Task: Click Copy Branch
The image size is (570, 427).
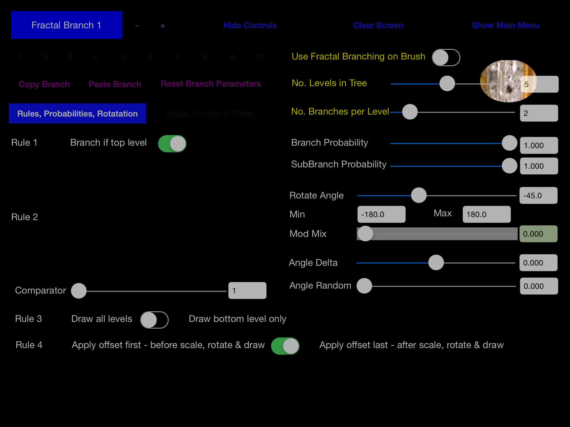Action: click(44, 84)
